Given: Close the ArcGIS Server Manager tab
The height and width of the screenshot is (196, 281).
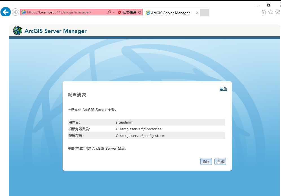Looking at the screenshot, I should pos(197,13).
